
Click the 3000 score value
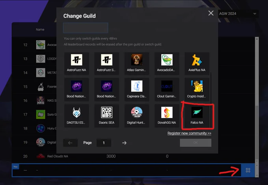click(111, 156)
